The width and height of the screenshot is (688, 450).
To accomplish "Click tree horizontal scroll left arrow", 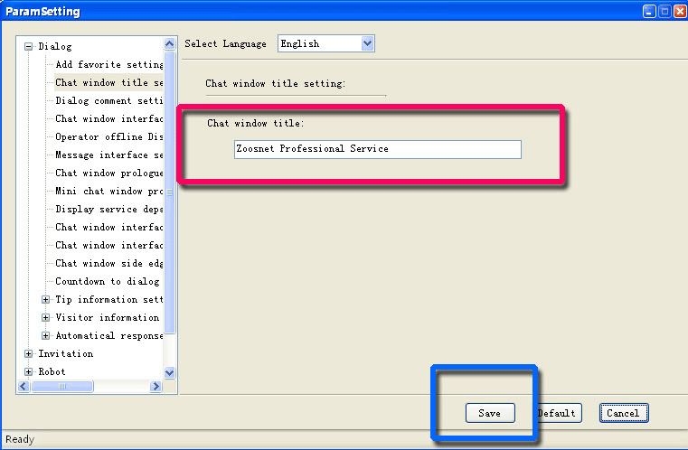I will (x=24, y=387).
